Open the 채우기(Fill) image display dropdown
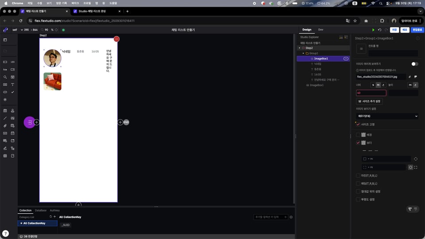Viewport: 425px width, 239px height. click(x=387, y=116)
